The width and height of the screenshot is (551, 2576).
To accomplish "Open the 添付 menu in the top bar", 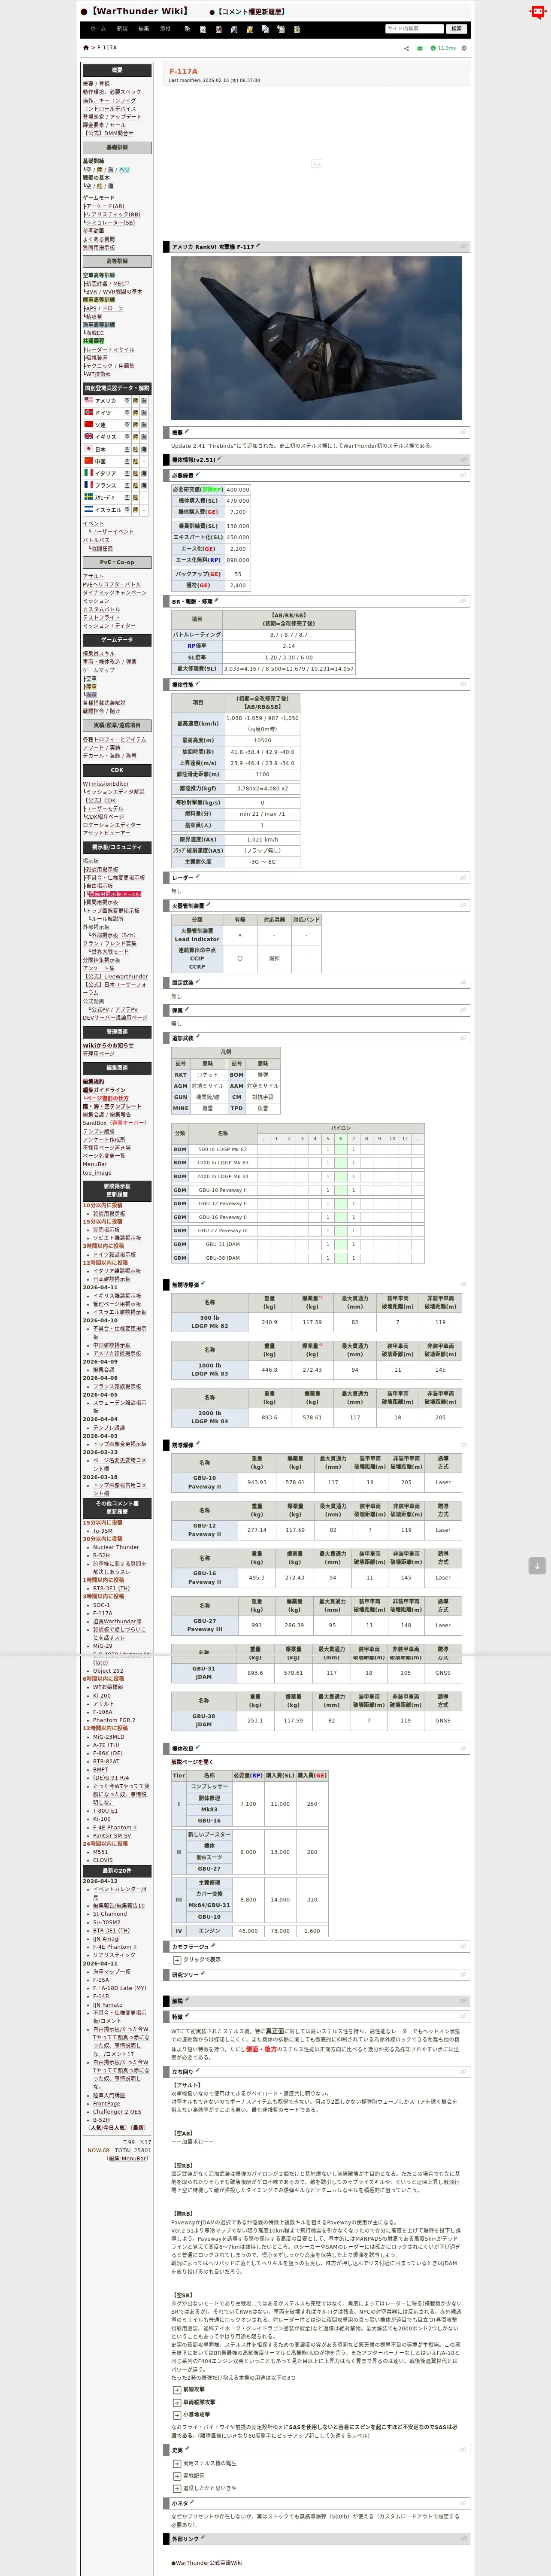I will coord(166,29).
